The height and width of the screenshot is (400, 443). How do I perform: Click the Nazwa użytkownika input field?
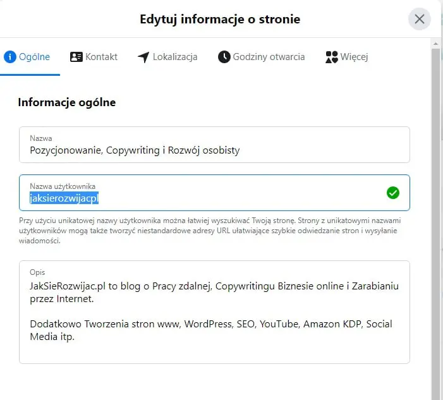tap(214, 193)
